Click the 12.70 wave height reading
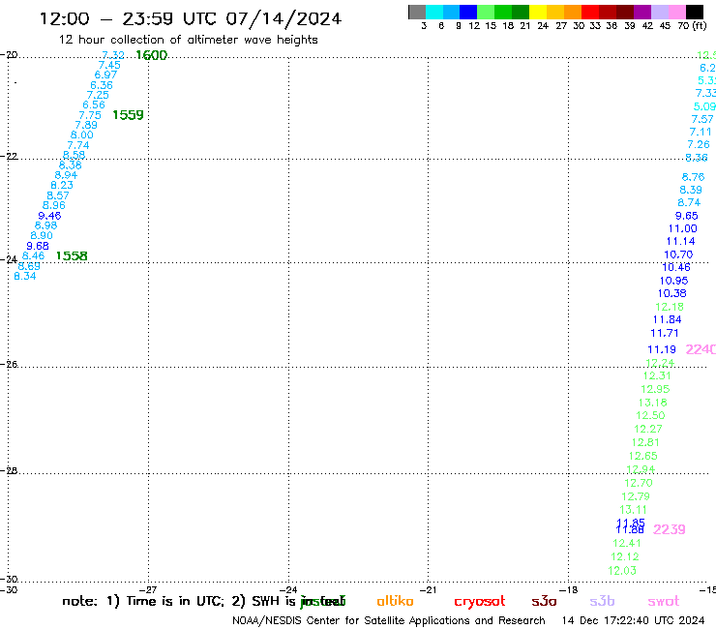Viewport: 716px width, 629px height. (x=639, y=483)
